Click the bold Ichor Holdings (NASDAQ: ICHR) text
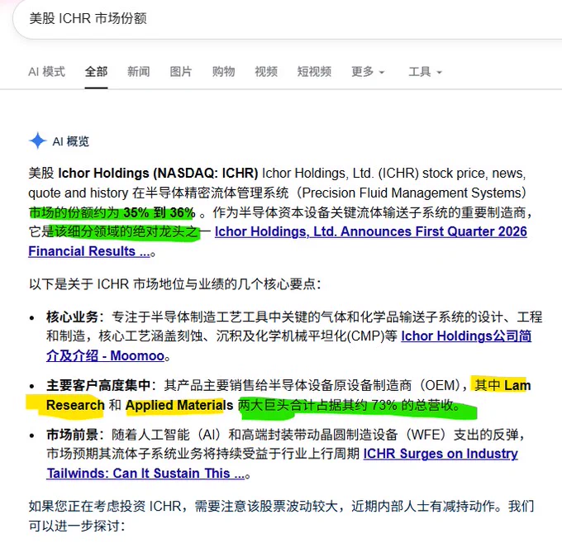 [158, 173]
